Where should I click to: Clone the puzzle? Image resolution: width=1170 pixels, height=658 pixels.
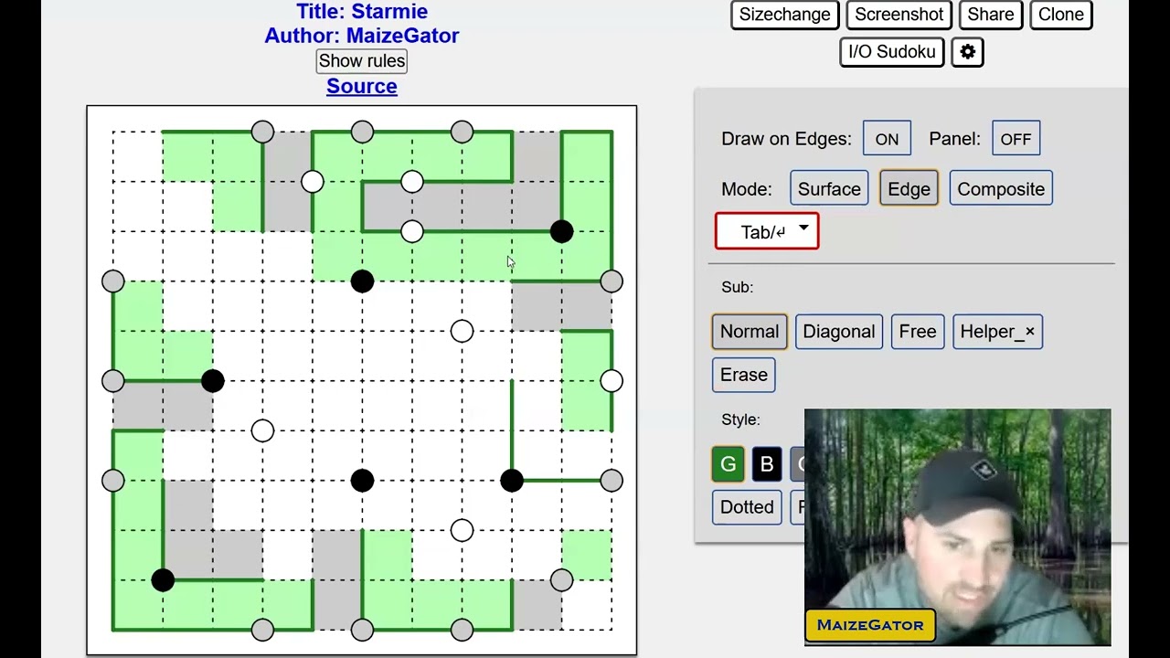tap(1061, 15)
